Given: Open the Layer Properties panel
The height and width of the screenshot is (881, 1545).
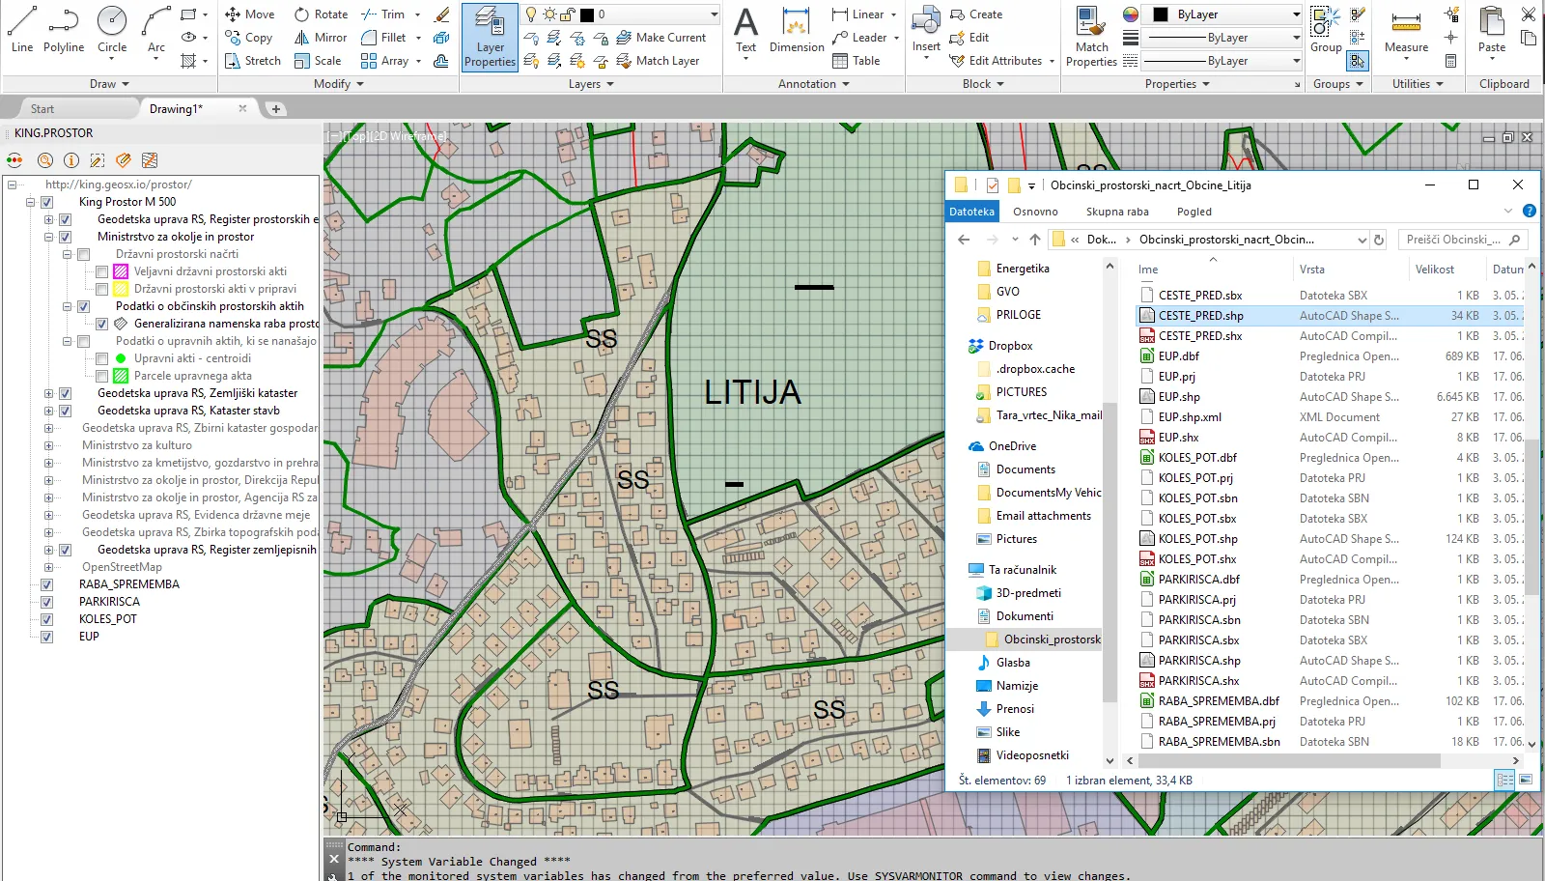Looking at the screenshot, I should (x=490, y=38).
